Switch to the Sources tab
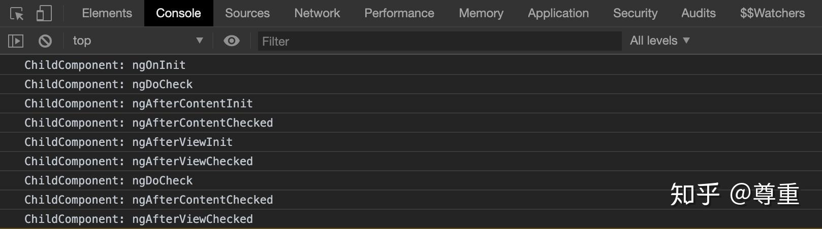The height and width of the screenshot is (229, 822). [247, 13]
